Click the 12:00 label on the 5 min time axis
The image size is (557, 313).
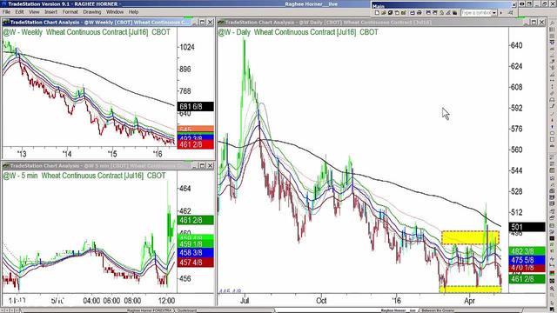click(166, 301)
